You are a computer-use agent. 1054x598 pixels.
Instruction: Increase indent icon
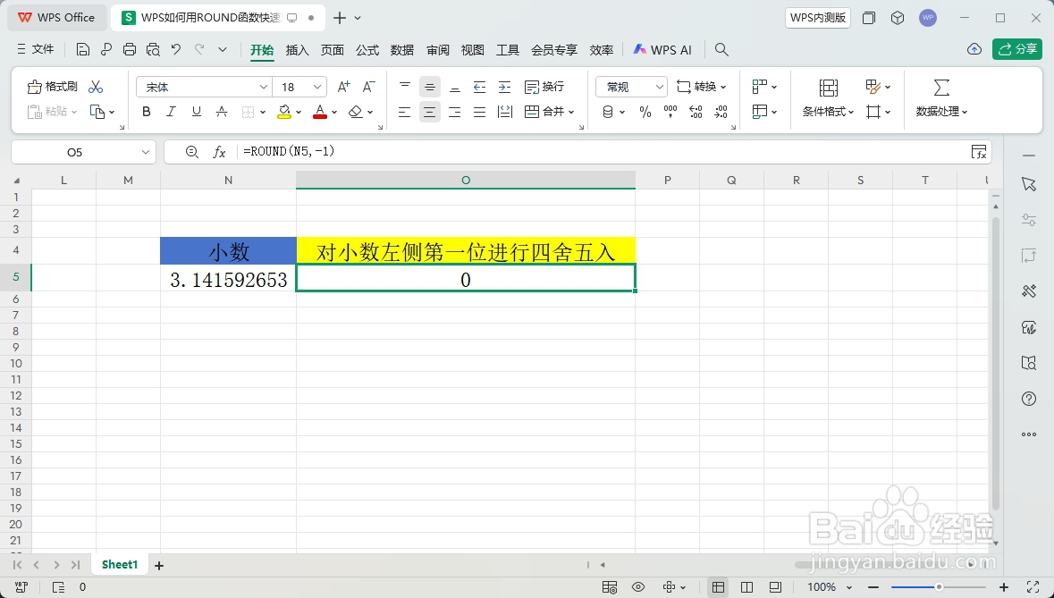(x=505, y=87)
